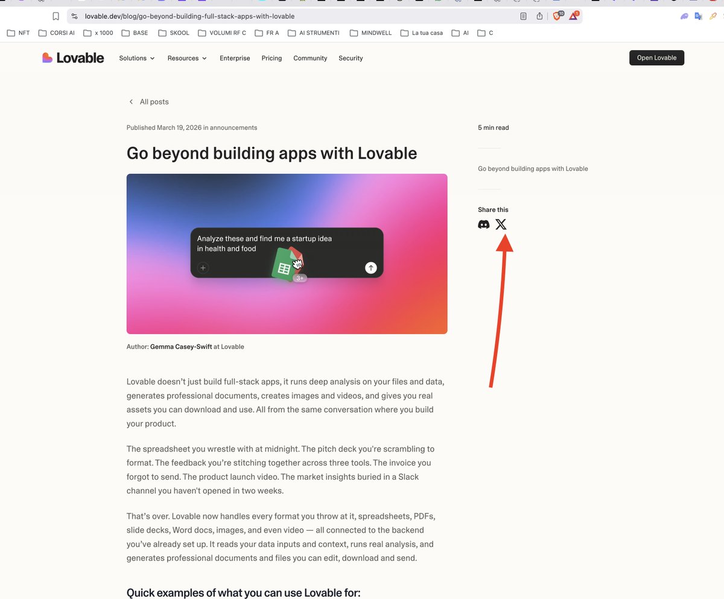Open the Enterprise nav item

tap(235, 59)
